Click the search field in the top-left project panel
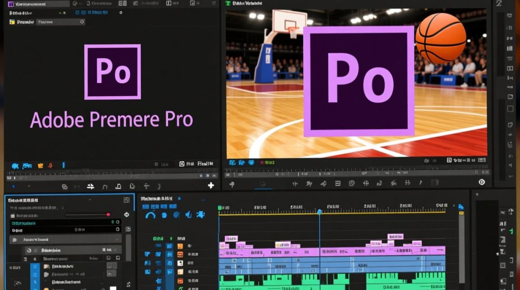Image resolution: width=520 pixels, height=290 pixels. point(61,22)
